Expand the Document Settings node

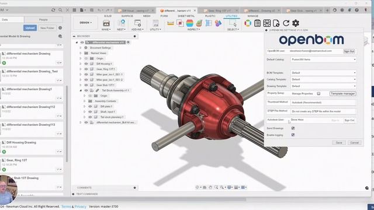pos(81,48)
